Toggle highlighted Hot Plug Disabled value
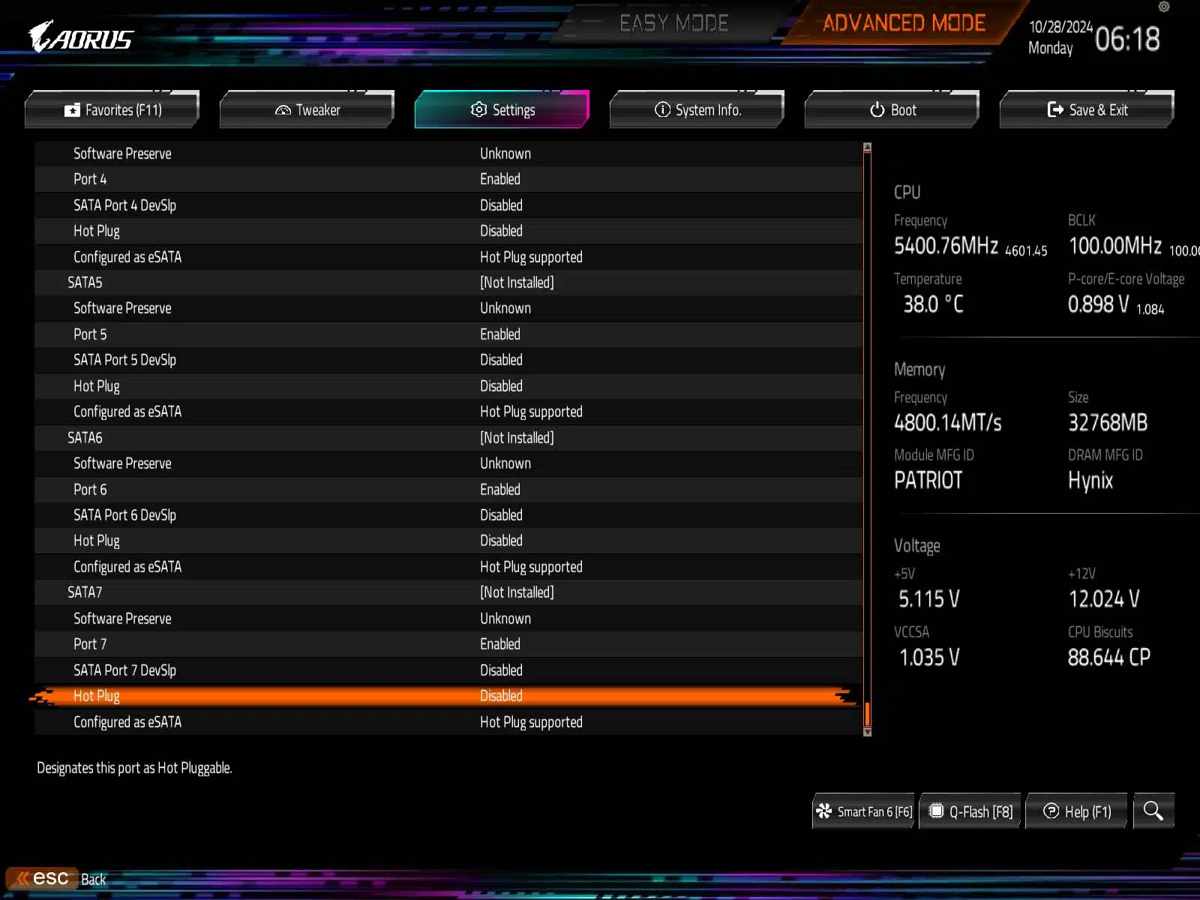The height and width of the screenshot is (900, 1200). [x=501, y=696]
